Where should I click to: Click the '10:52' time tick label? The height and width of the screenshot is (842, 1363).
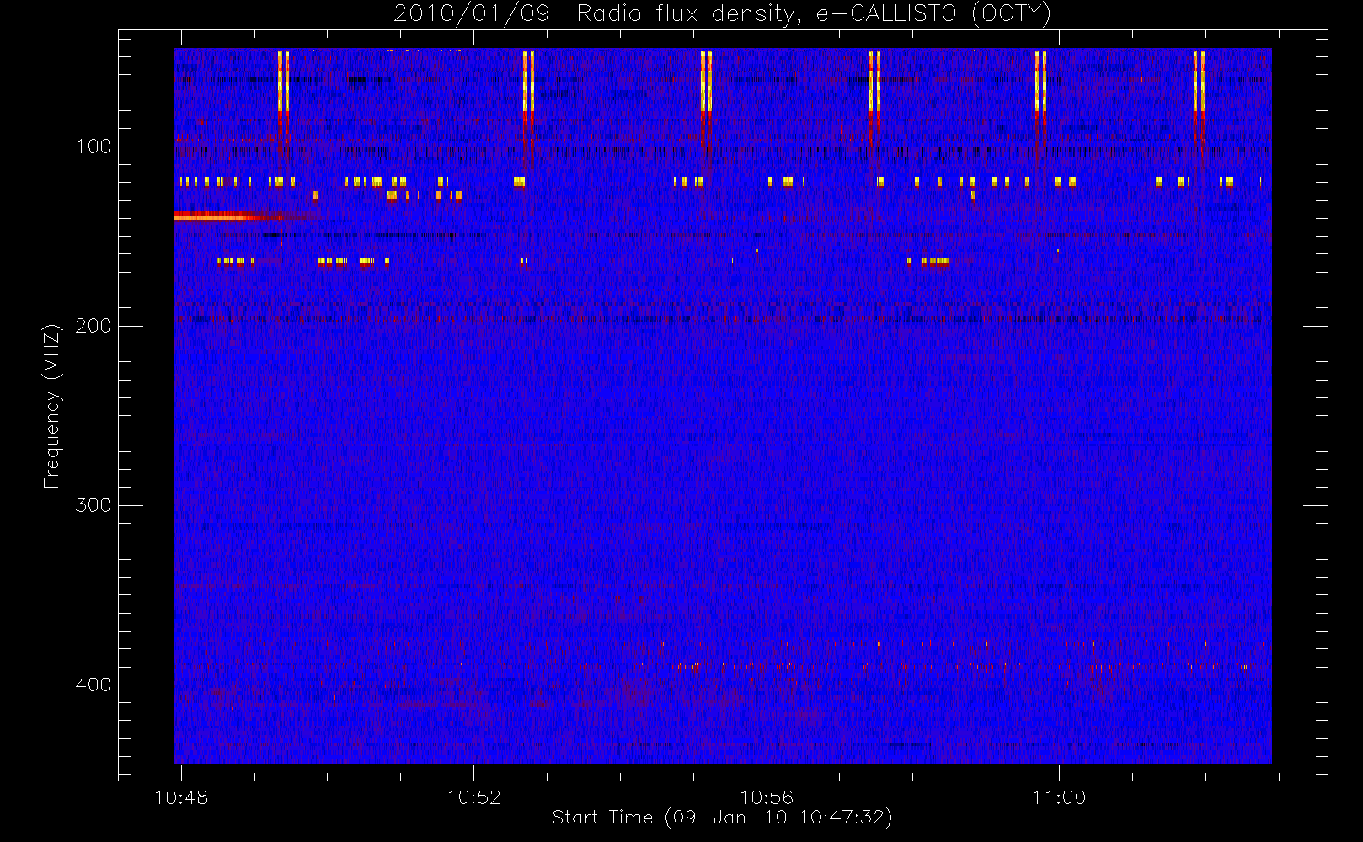473,797
